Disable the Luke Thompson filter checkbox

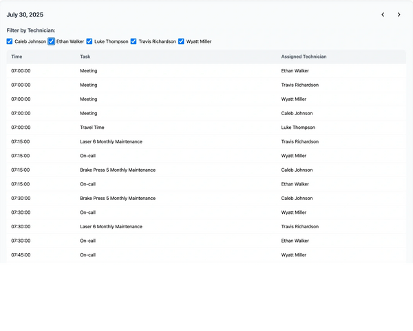[89, 41]
